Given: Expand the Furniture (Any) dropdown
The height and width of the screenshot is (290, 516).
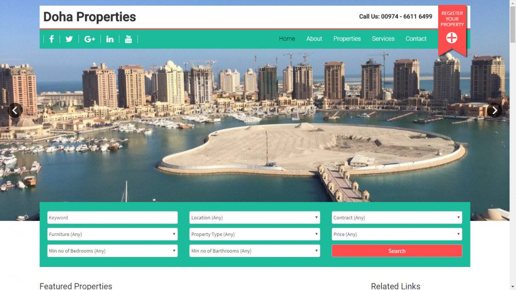Looking at the screenshot, I should (x=113, y=234).
